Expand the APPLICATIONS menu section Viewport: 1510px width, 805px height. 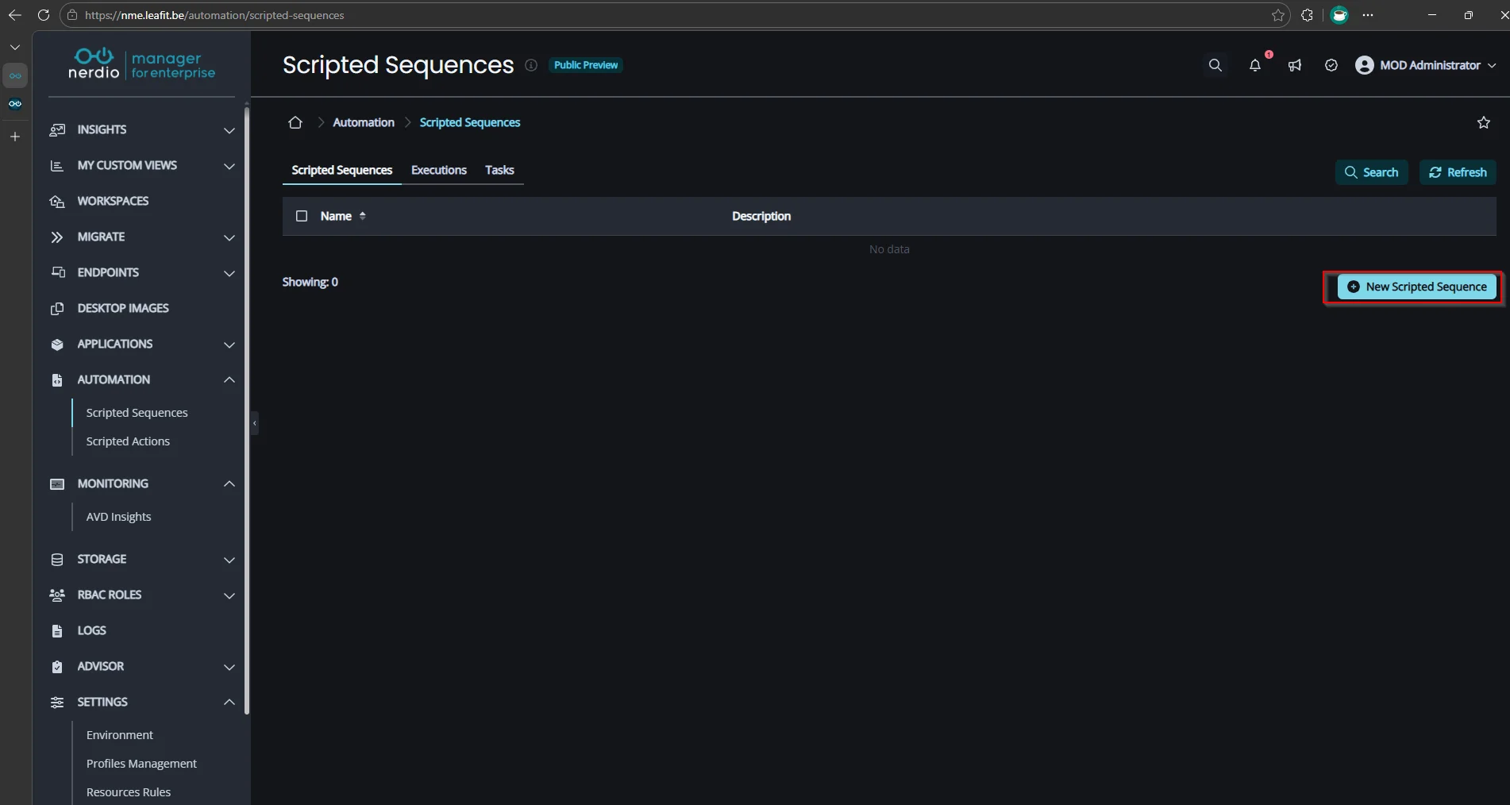pos(229,345)
